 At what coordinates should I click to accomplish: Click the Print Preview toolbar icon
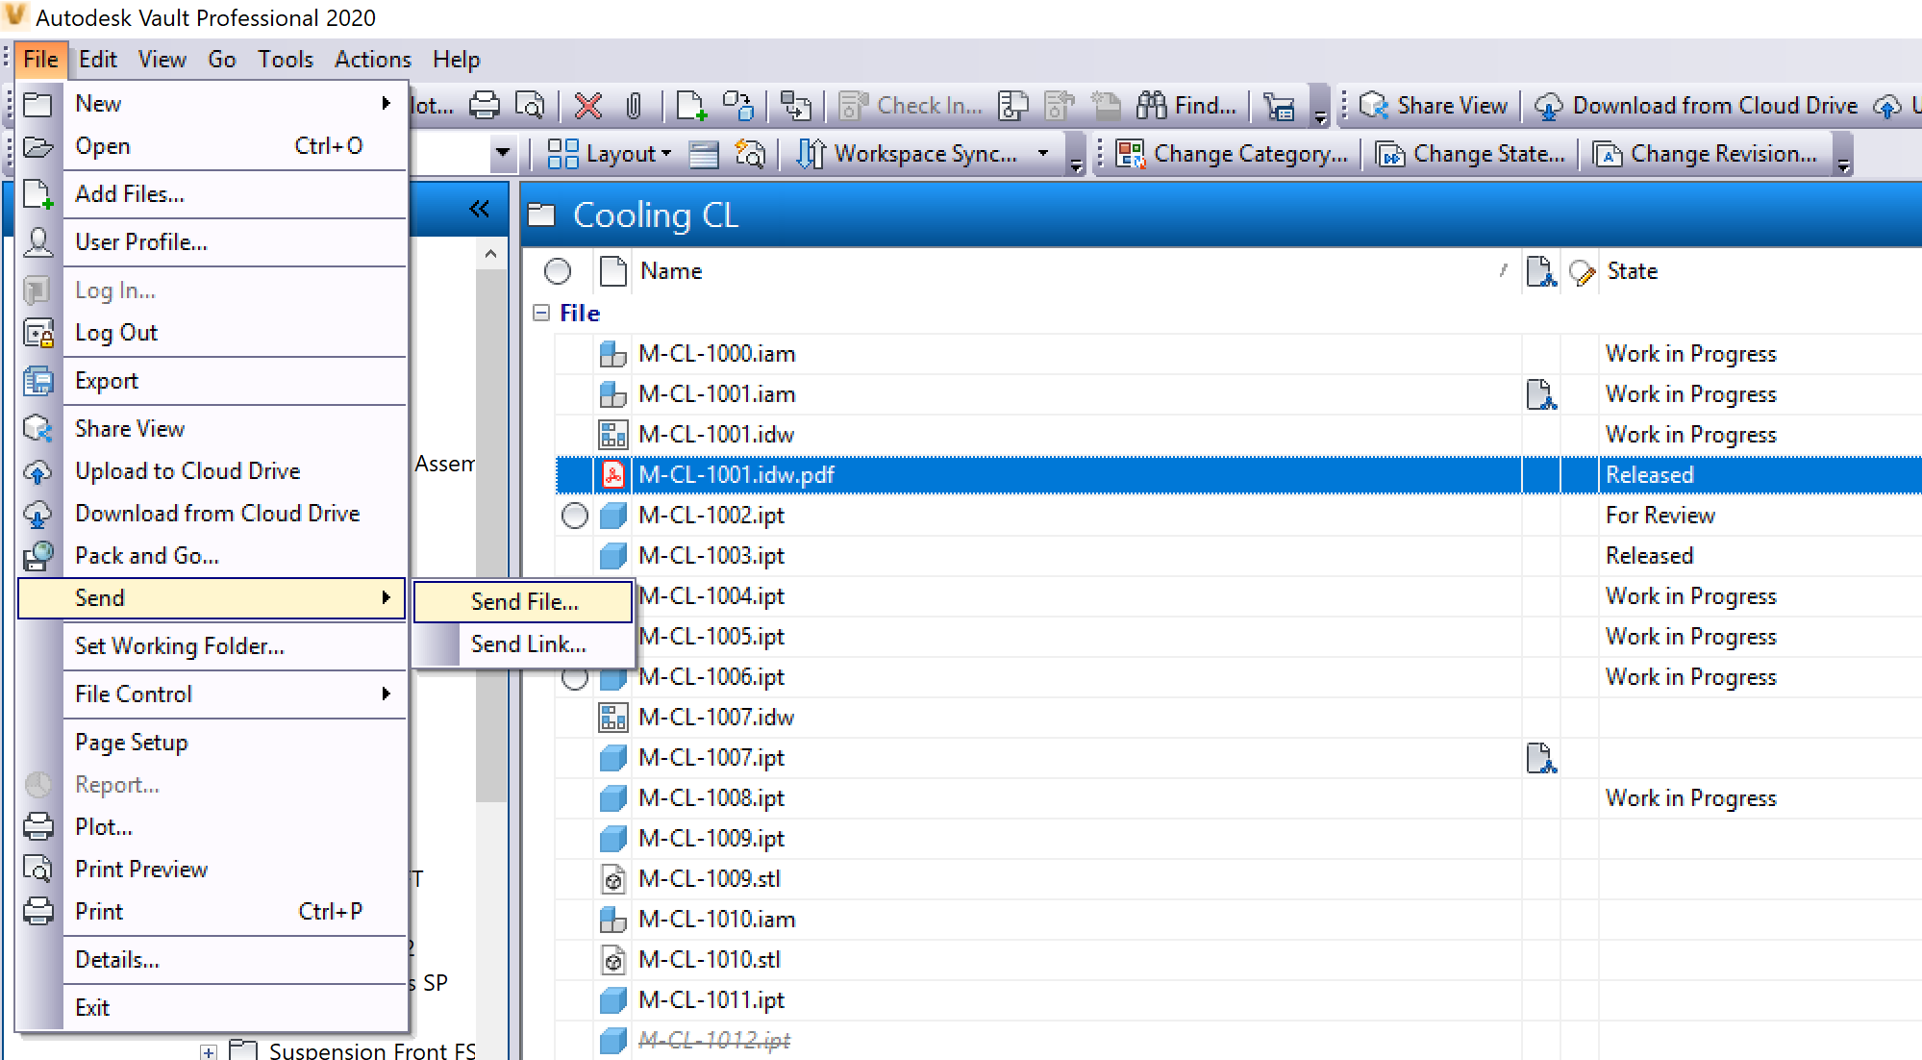pyautogui.click(x=530, y=106)
